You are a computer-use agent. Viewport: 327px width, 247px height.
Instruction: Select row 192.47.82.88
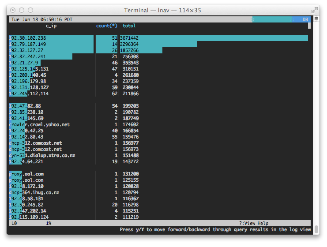(158, 106)
